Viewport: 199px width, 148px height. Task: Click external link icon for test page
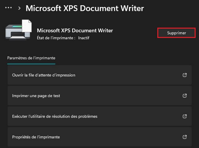(185, 96)
